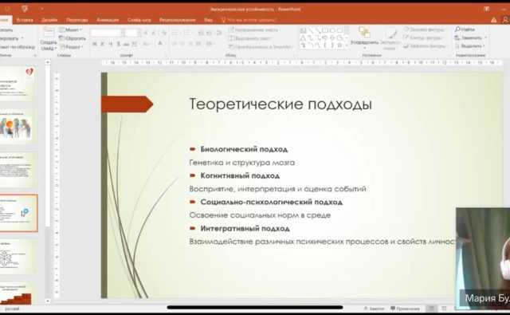Image resolution: width=510 pixels, height=315 pixels.
Task: Select the Сбросить reset slide icon
Action: pyautogui.click(x=62, y=38)
